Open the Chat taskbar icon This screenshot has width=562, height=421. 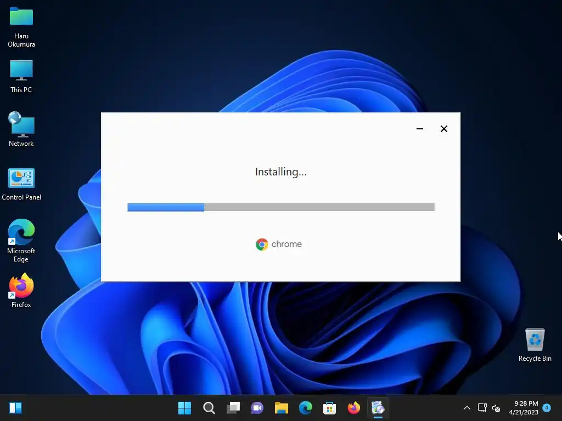point(257,408)
